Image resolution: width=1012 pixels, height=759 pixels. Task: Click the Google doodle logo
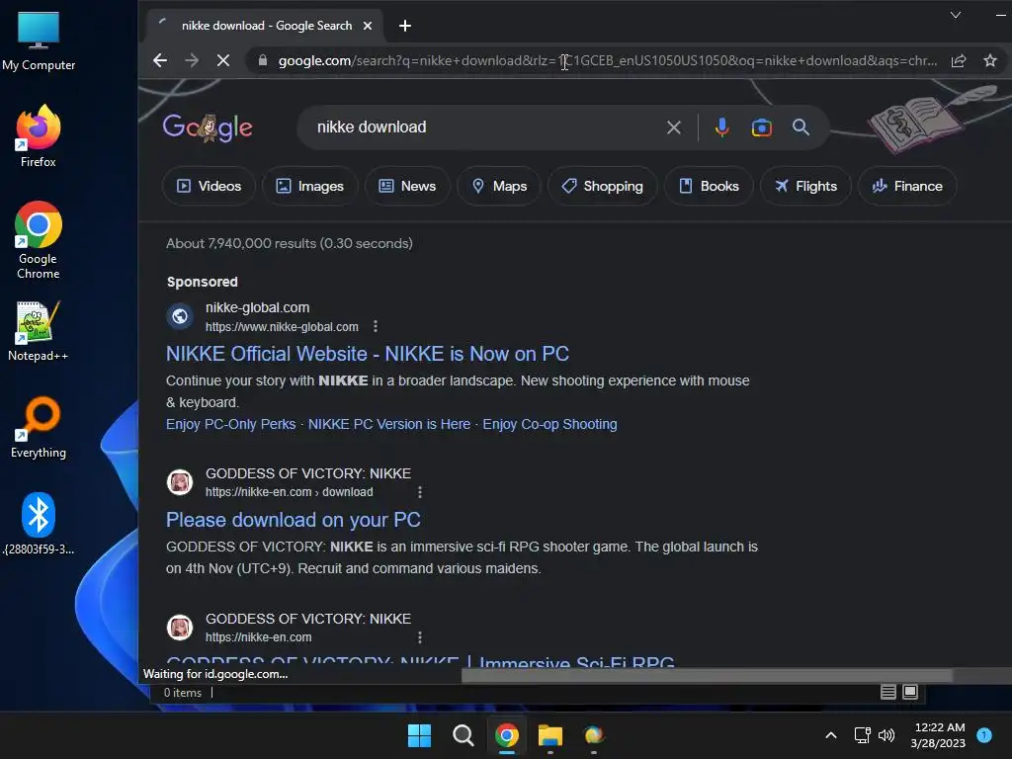point(208,127)
